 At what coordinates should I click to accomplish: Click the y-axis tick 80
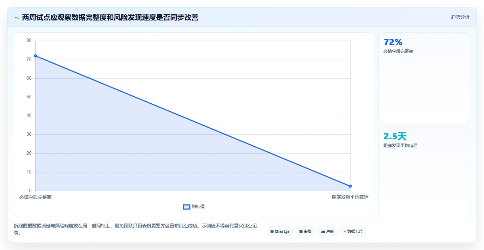29,41
